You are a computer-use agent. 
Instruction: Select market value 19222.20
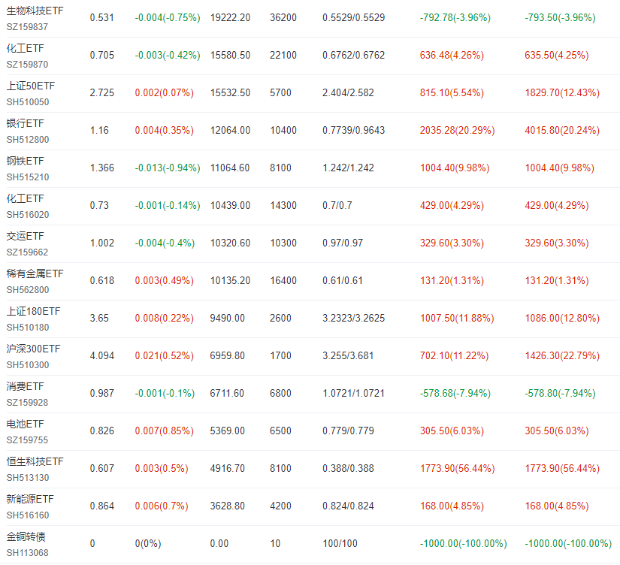coord(230,18)
